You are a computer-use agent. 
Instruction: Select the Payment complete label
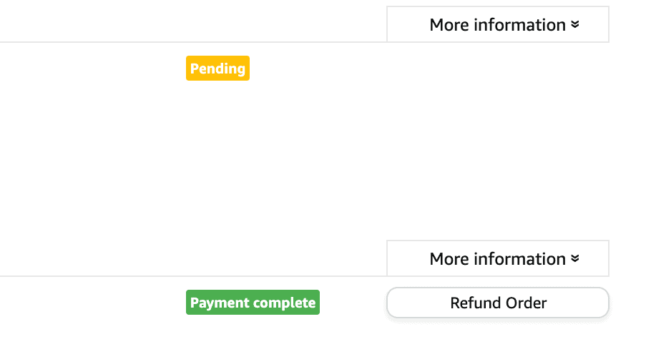[x=253, y=303]
